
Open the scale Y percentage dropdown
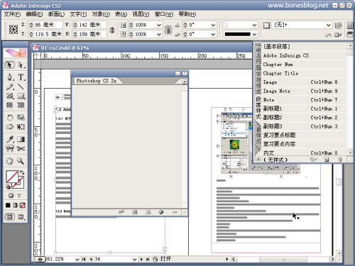(159, 35)
